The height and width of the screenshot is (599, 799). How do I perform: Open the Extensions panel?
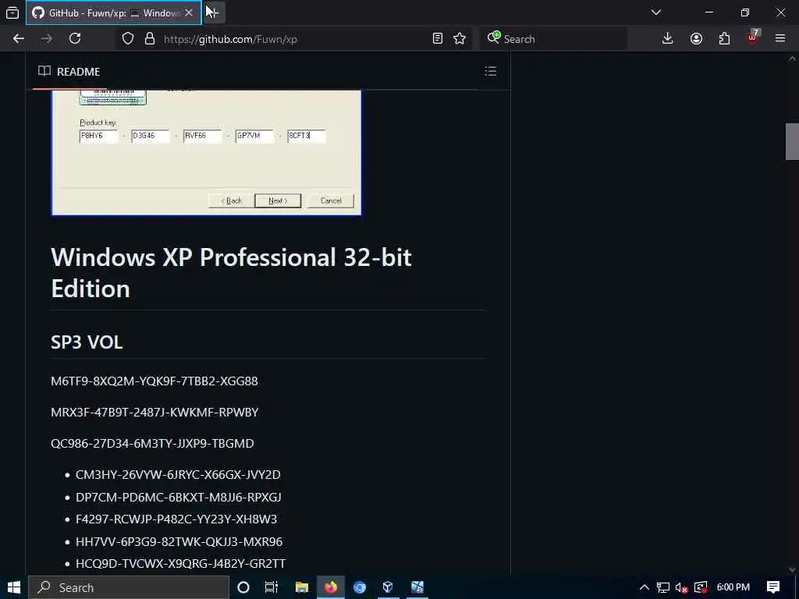click(724, 39)
